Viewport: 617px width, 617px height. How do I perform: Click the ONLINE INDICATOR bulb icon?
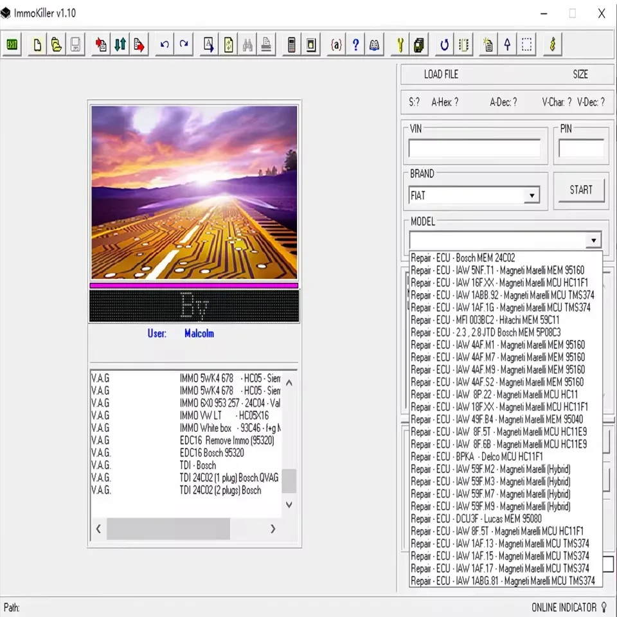603,607
